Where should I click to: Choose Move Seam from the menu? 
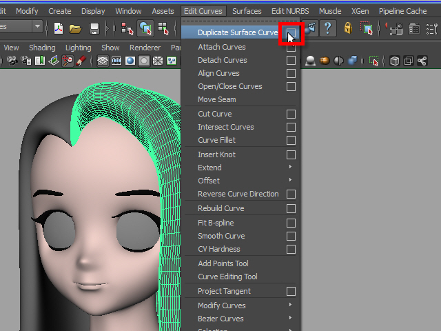click(x=216, y=99)
